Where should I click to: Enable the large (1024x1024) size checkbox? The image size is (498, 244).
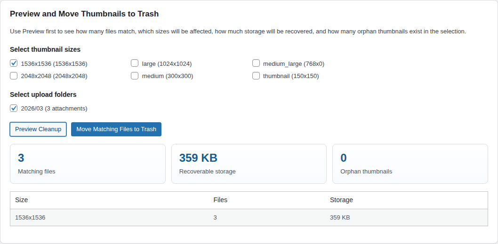135,63
